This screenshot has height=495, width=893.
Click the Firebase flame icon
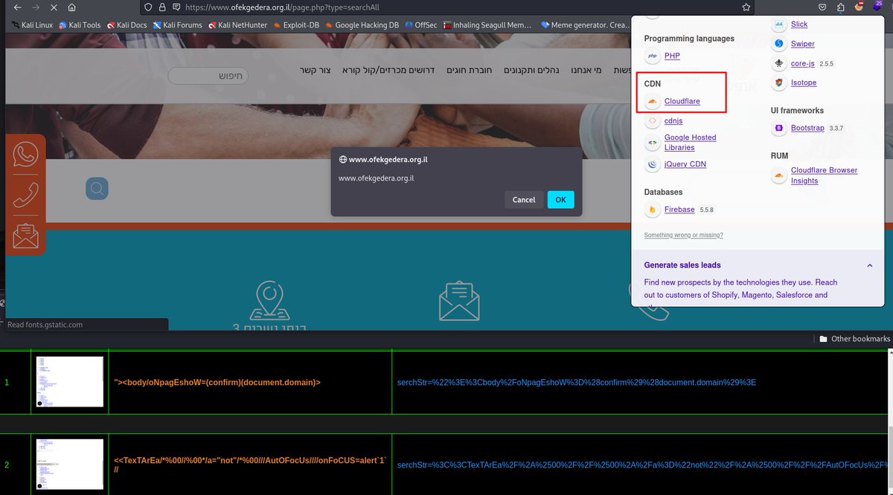(652, 210)
